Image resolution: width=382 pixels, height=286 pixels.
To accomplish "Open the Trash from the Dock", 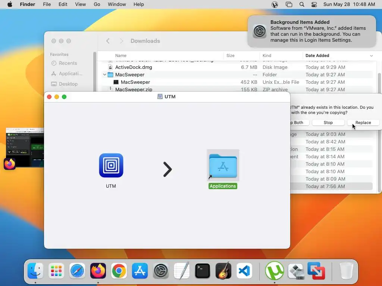I will [x=346, y=271].
